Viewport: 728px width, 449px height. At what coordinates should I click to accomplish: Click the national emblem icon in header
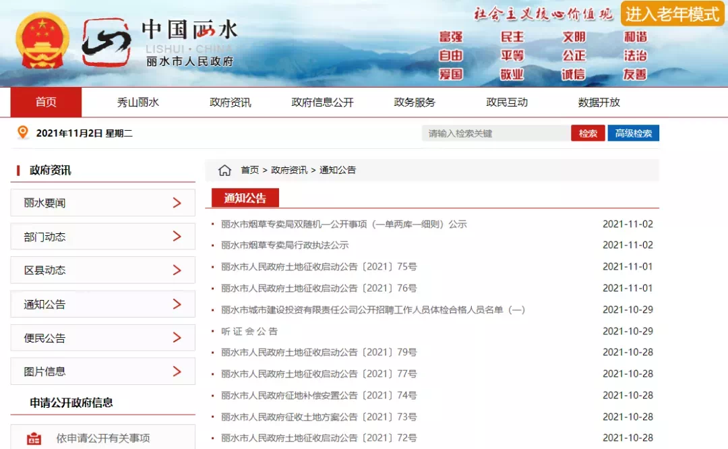(x=42, y=41)
